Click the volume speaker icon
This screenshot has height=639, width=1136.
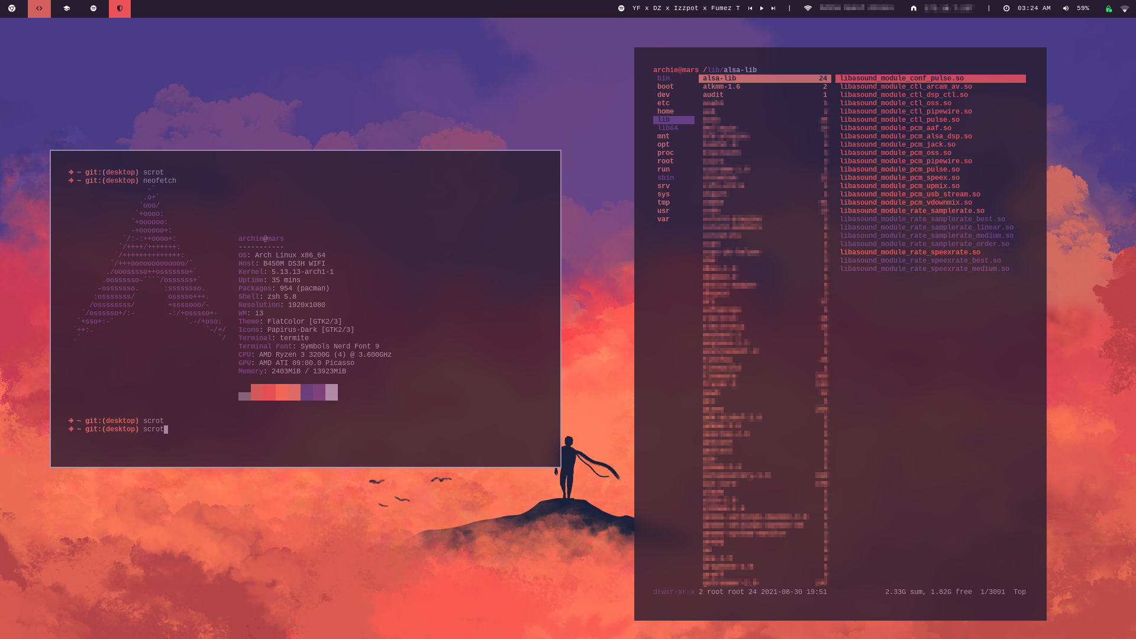(x=1066, y=8)
